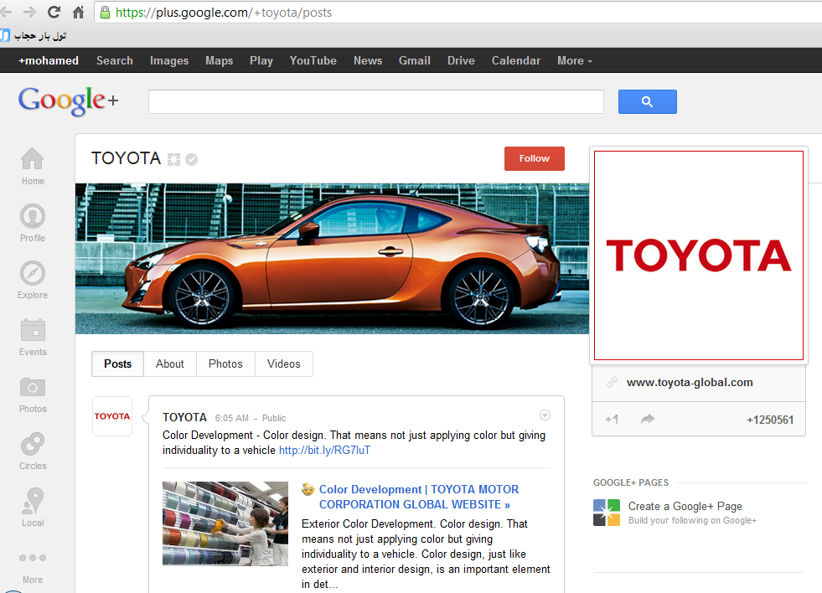Viewport: 822px width, 593px height.
Task: Open Gmail in the top Google bar
Action: [x=414, y=61]
